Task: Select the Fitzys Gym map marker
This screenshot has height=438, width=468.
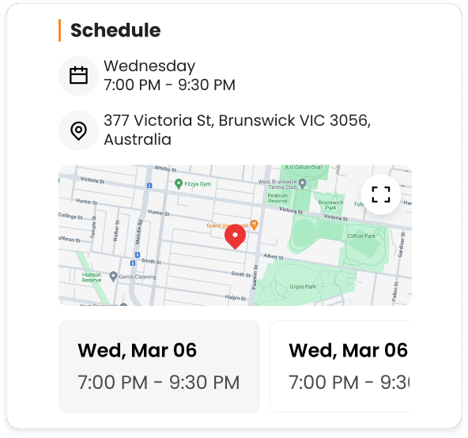Action: coord(179,184)
